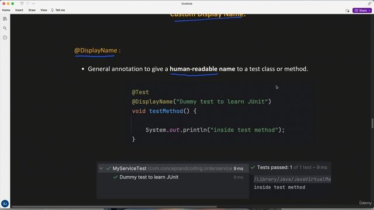Image resolution: width=374 pixels, height=210 pixels.
Task: Click the vertical scrollbar thumb
Action: [372, 124]
